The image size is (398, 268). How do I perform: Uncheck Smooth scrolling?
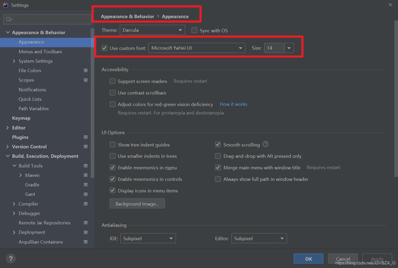pos(218,144)
